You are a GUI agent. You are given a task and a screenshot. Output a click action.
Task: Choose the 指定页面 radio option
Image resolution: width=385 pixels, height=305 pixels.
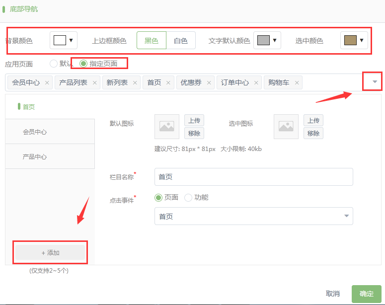(83, 64)
